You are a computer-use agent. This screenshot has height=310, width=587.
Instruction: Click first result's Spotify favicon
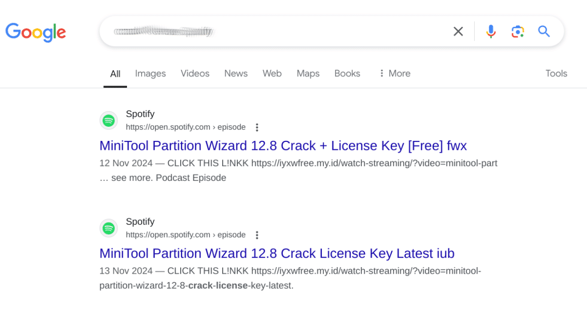(x=109, y=121)
